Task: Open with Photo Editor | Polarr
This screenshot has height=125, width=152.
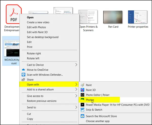Action: pos(115,95)
